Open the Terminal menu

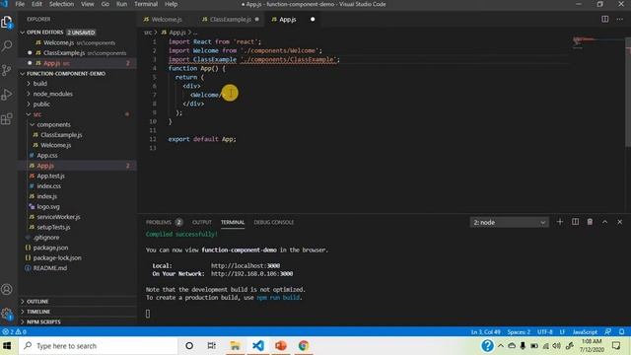[146, 4]
